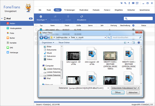Click the Abbrechen button
Viewport: 155px width, 106px height.
[x=133, y=93]
